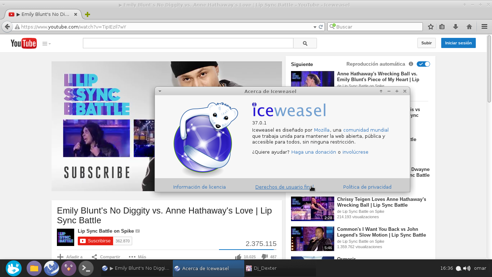The height and width of the screenshot is (277, 492).
Task: Launch Iceweasel globe icon in taskbar
Action: (x=52, y=268)
